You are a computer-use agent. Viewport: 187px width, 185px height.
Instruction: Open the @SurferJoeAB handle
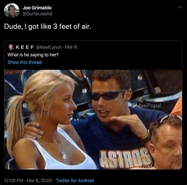pyautogui.click(x=37, y=14)
